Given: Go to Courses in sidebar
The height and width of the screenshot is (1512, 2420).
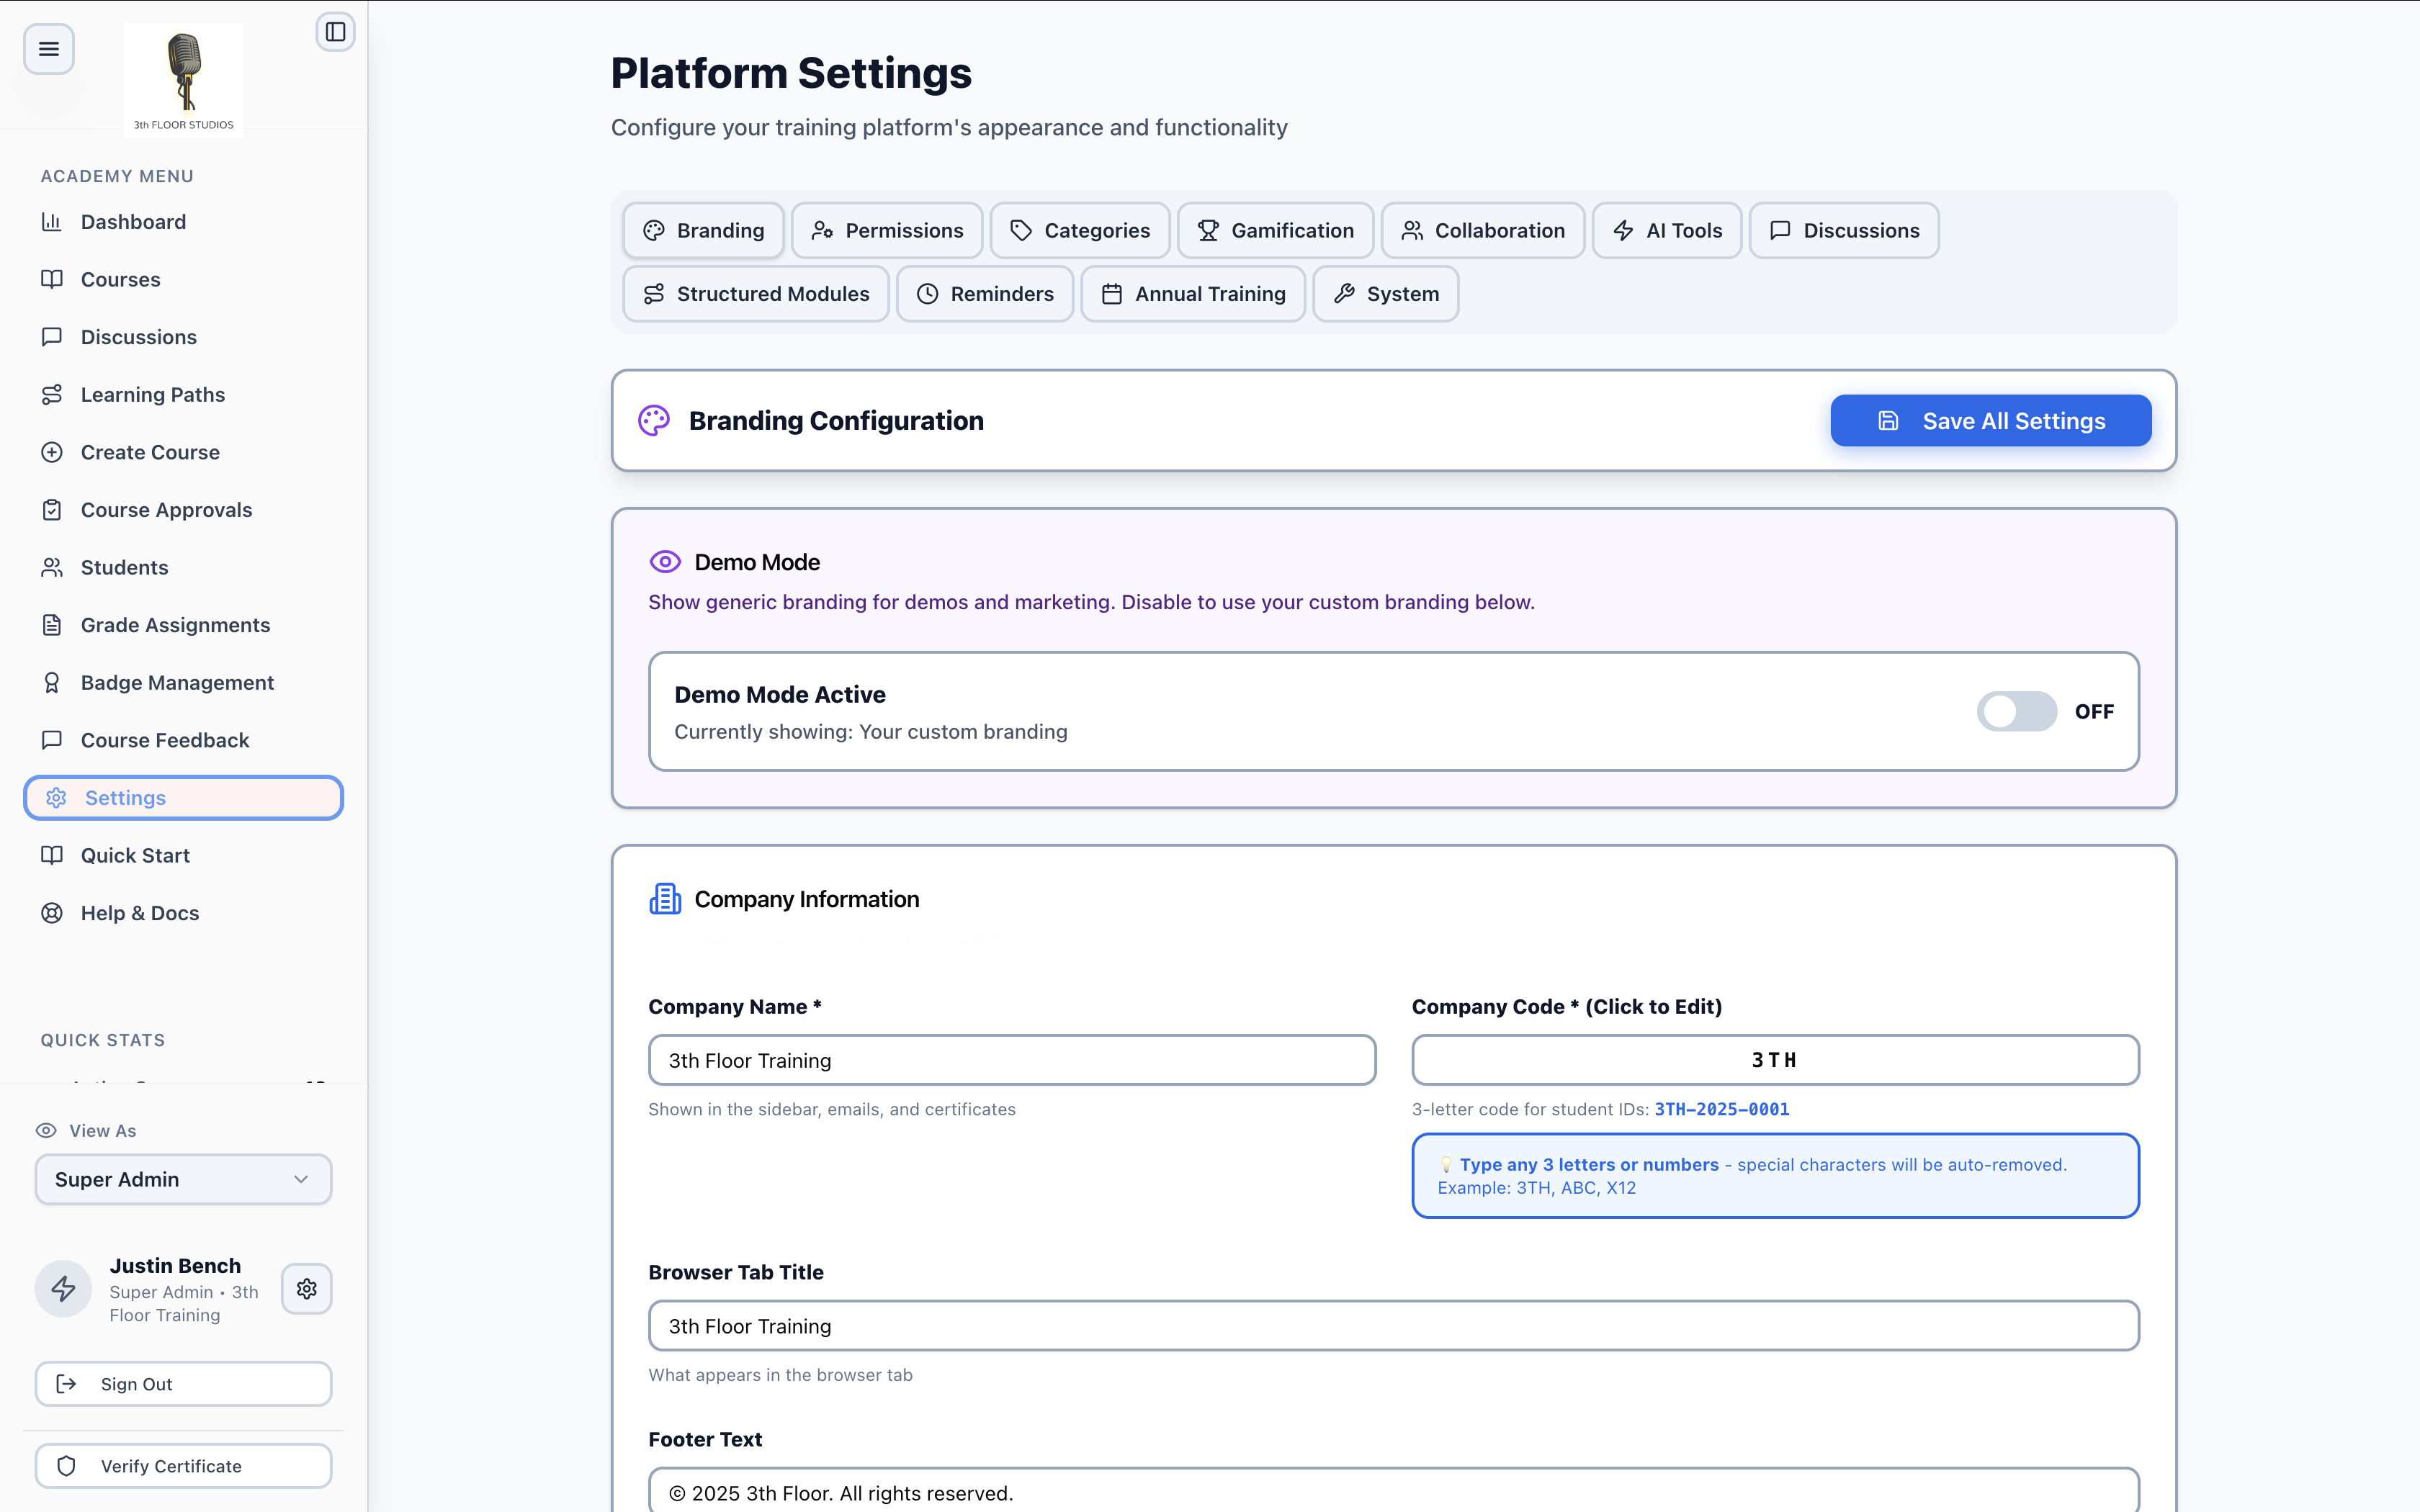Looking at the screenshot, I should pos(184,280).
